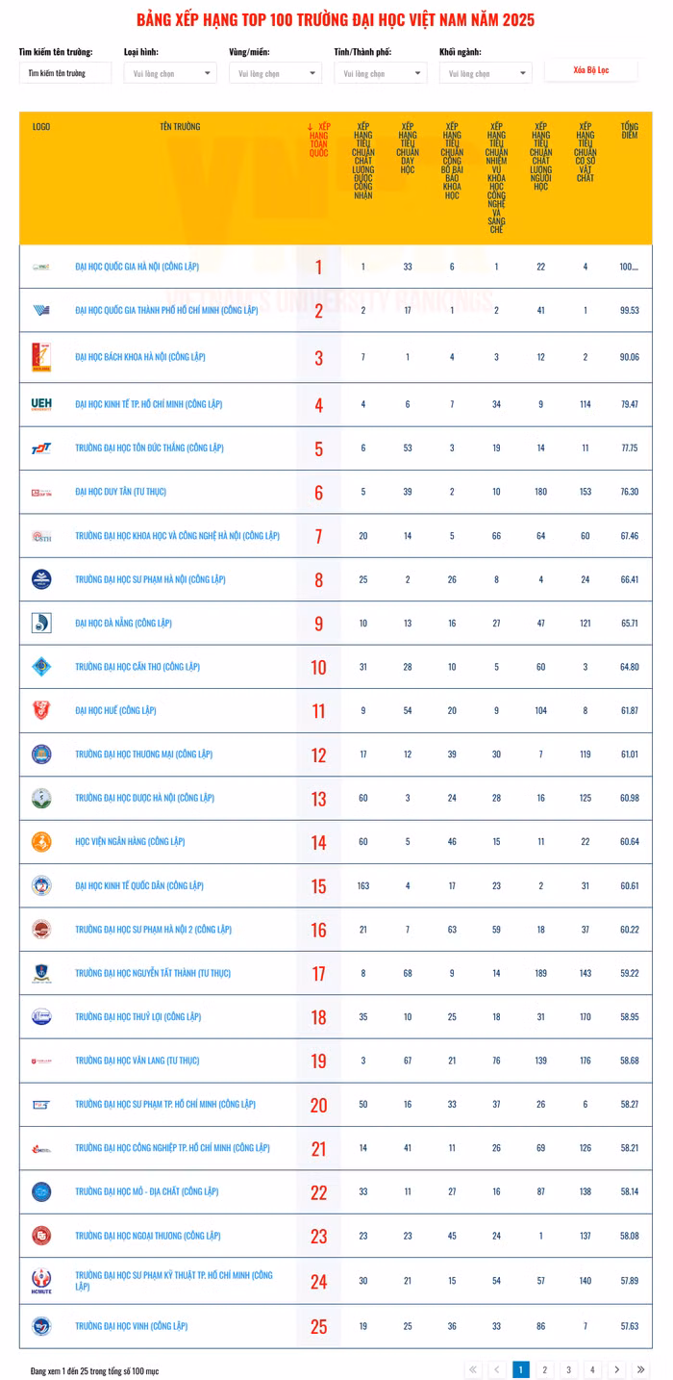Open the Tỉnh/Thành phố dropdown

pyautogui.click(x=380, y=73)
